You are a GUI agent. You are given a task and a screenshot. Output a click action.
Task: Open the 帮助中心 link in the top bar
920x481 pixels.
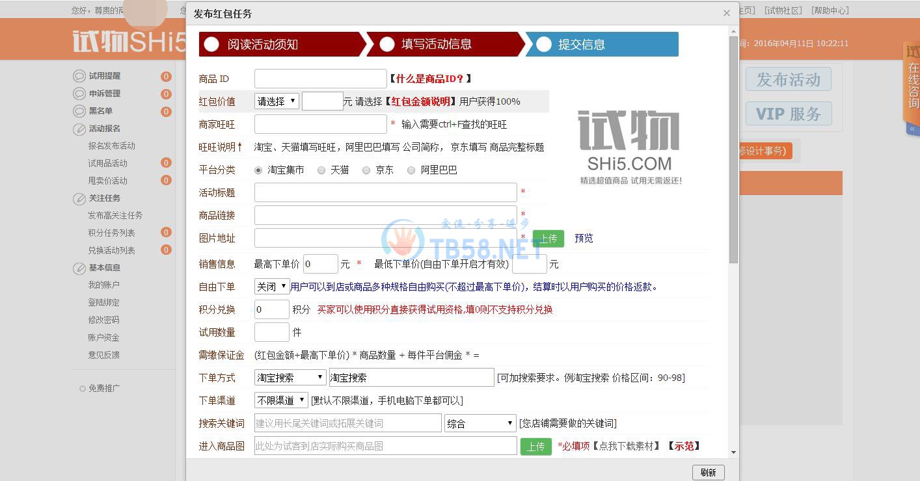pyautogui.click(x=830, y=10)
